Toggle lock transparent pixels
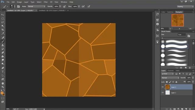This screenshot has width=195, height=110. click(167, 82)
